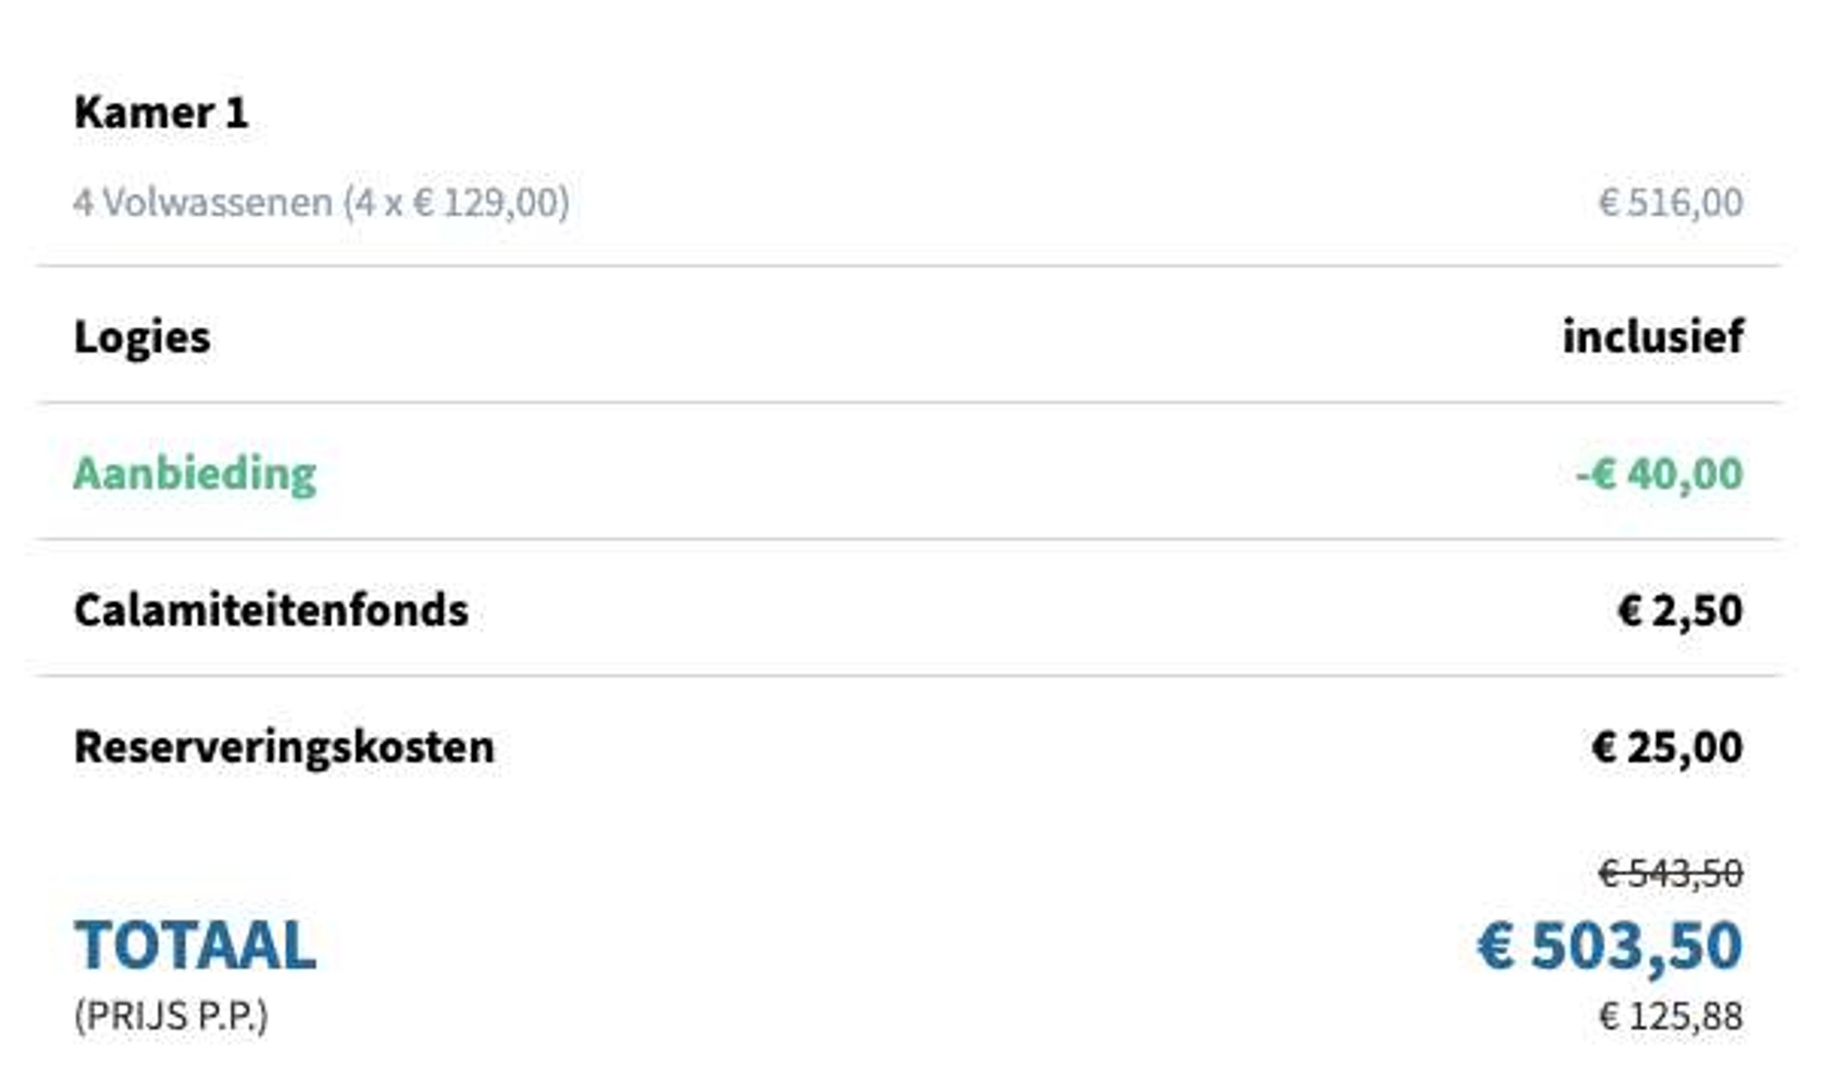Select the blue TOTAAL heading
Image resolution: width=1841 pixels, height=1090 pixels.
point(195,946)
